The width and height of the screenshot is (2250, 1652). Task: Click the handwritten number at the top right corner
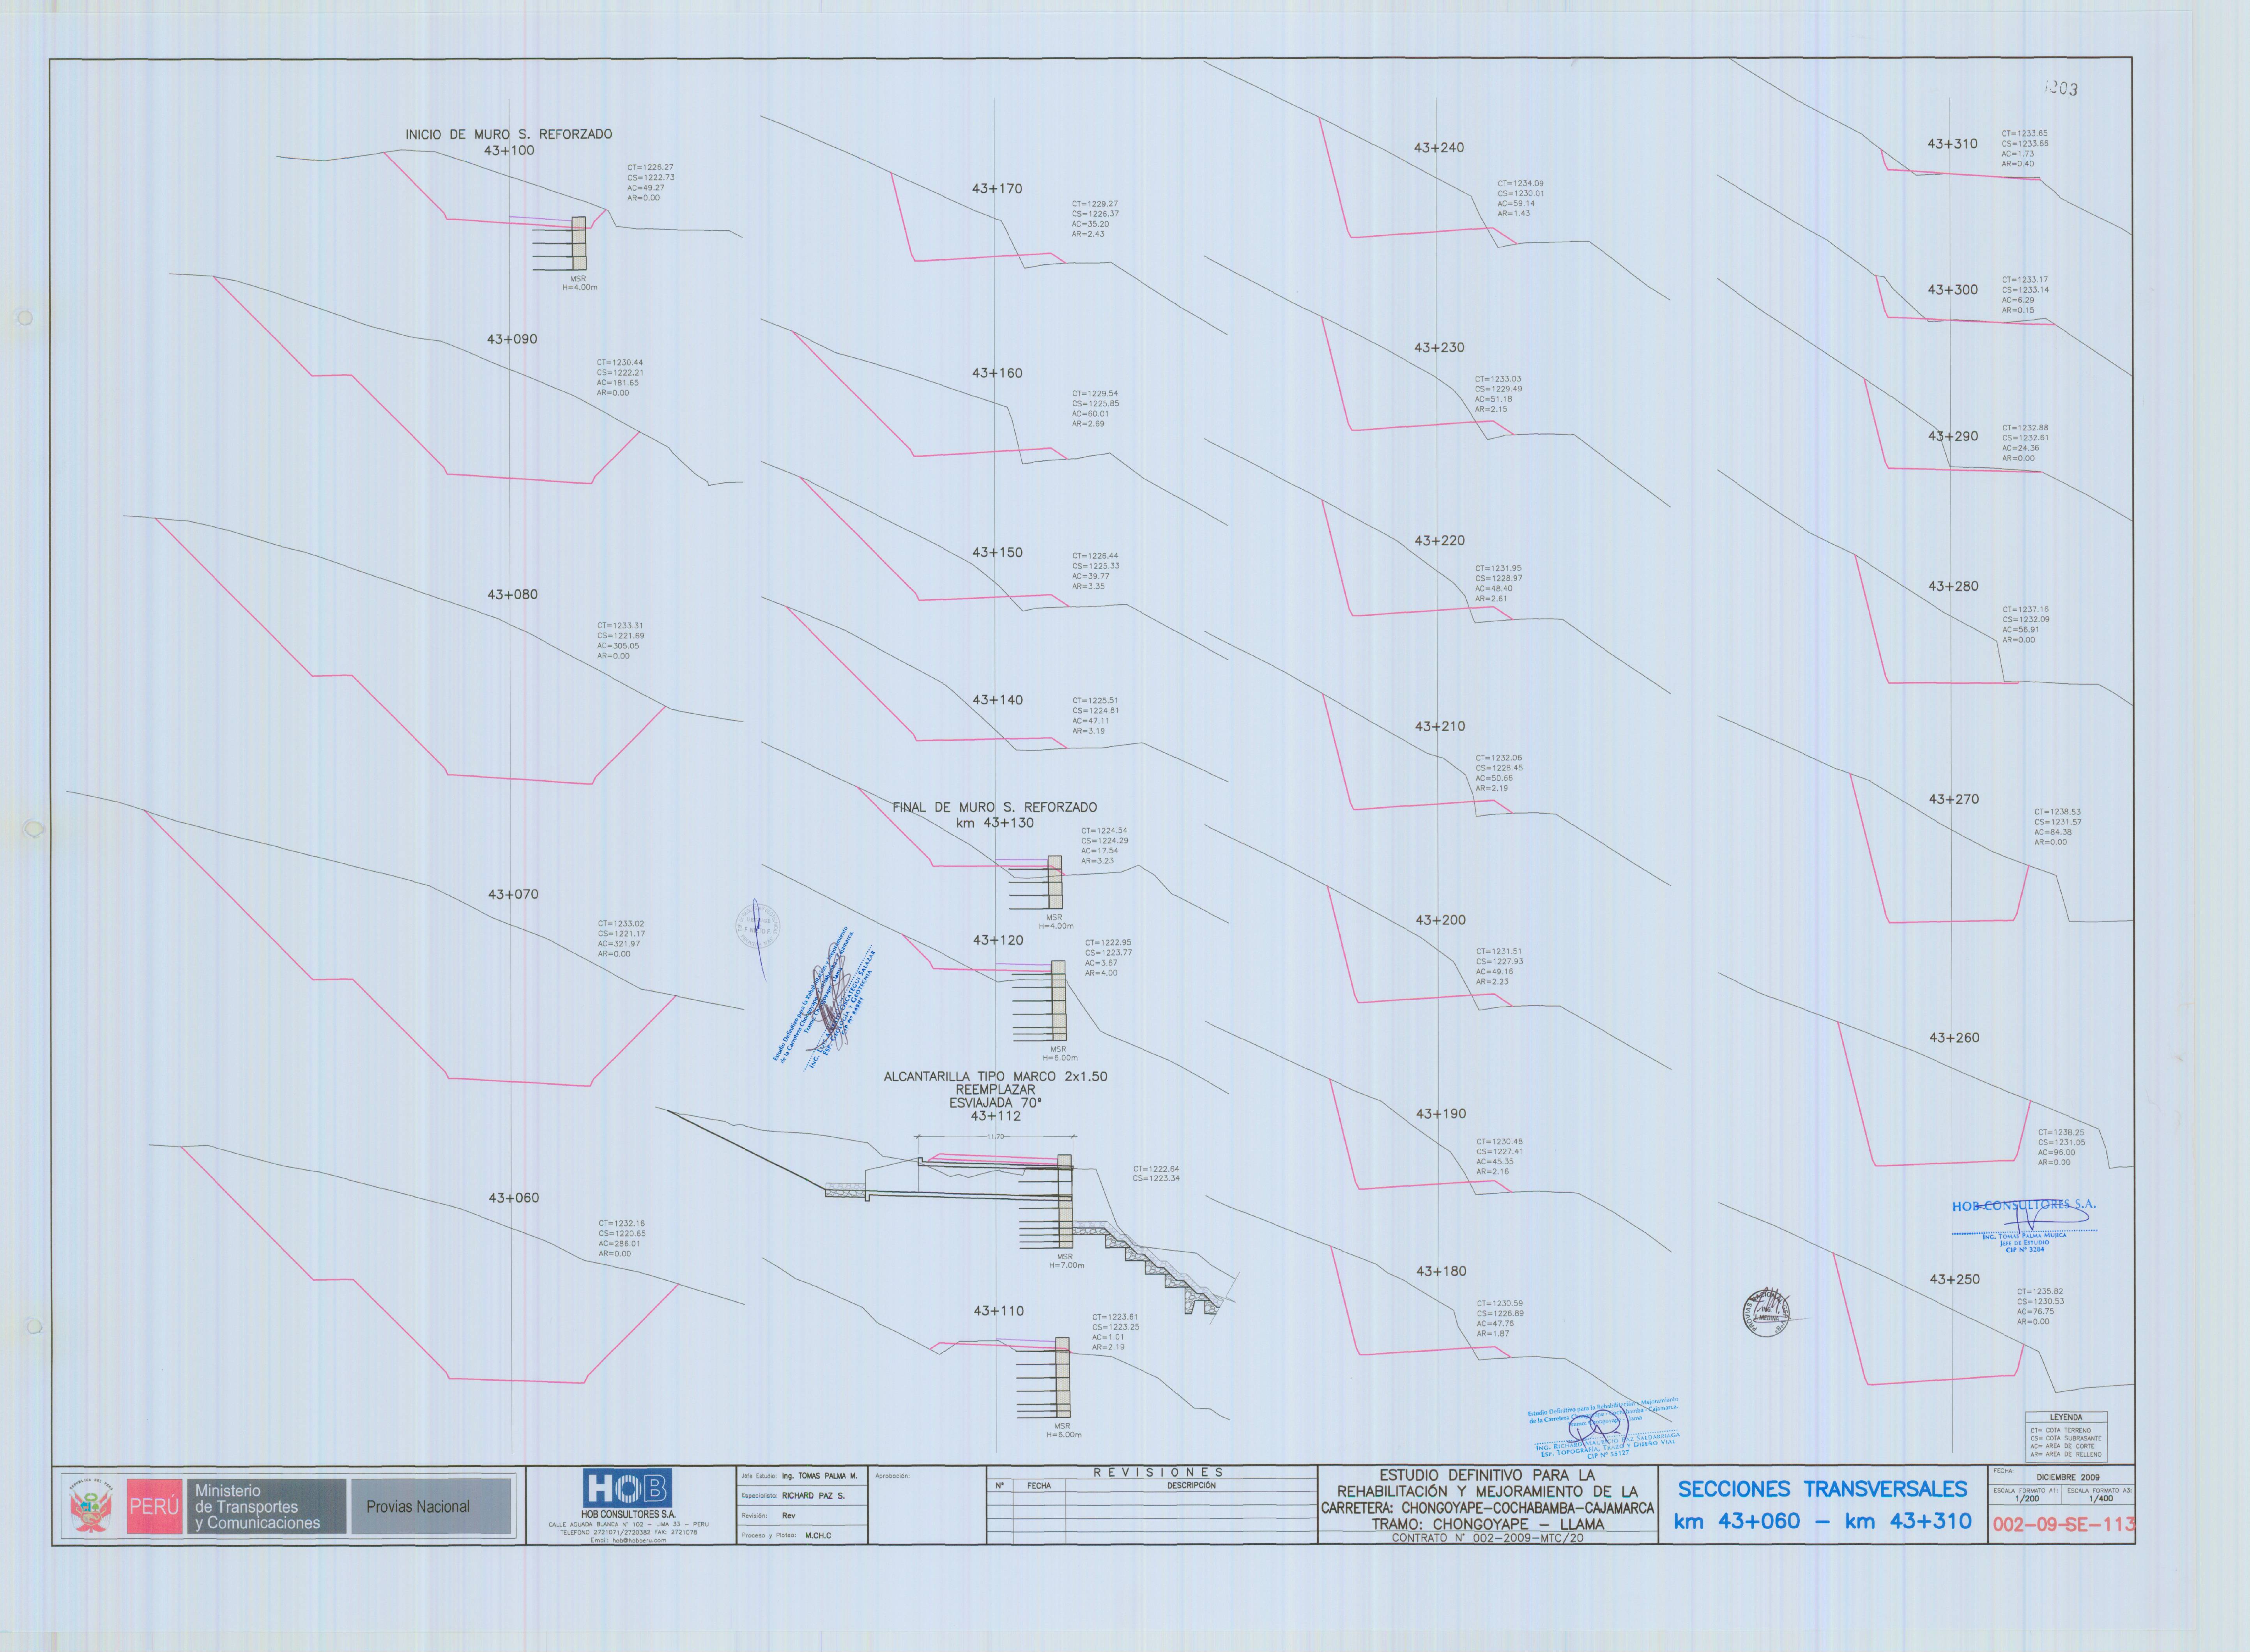point(2061,89)
